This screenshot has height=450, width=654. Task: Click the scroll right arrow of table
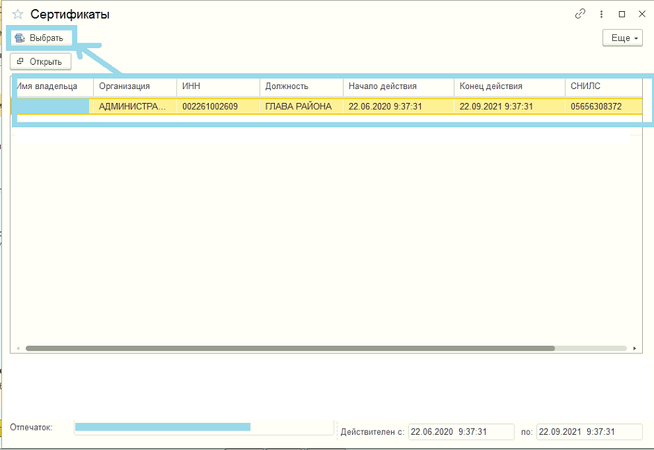pyautogui.click(x=635, y=348)
